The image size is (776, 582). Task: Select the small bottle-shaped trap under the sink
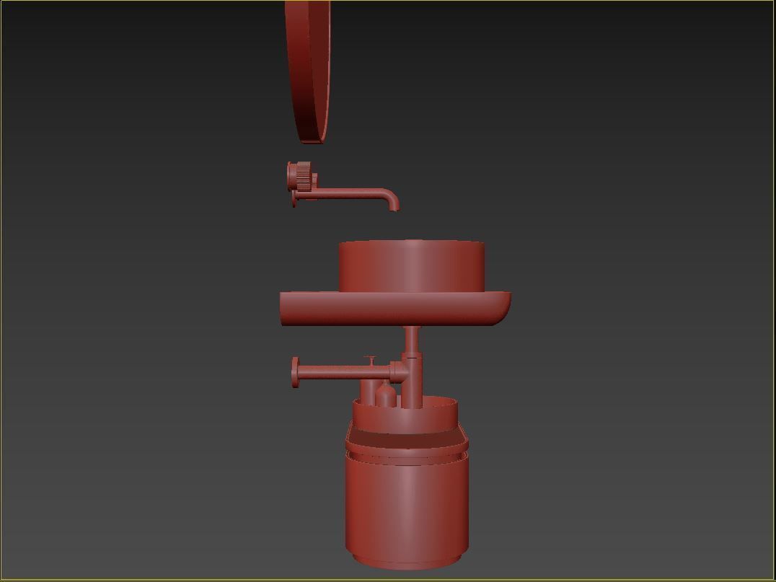point(386,394)
